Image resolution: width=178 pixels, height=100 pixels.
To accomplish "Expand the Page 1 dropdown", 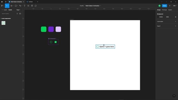I will (19, 10).
